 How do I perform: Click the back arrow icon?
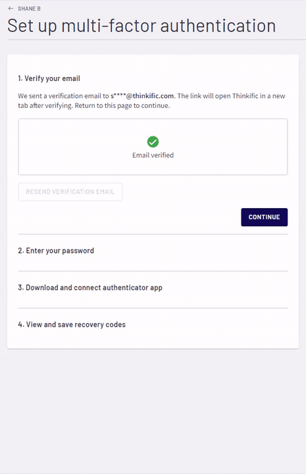point(11,9)
